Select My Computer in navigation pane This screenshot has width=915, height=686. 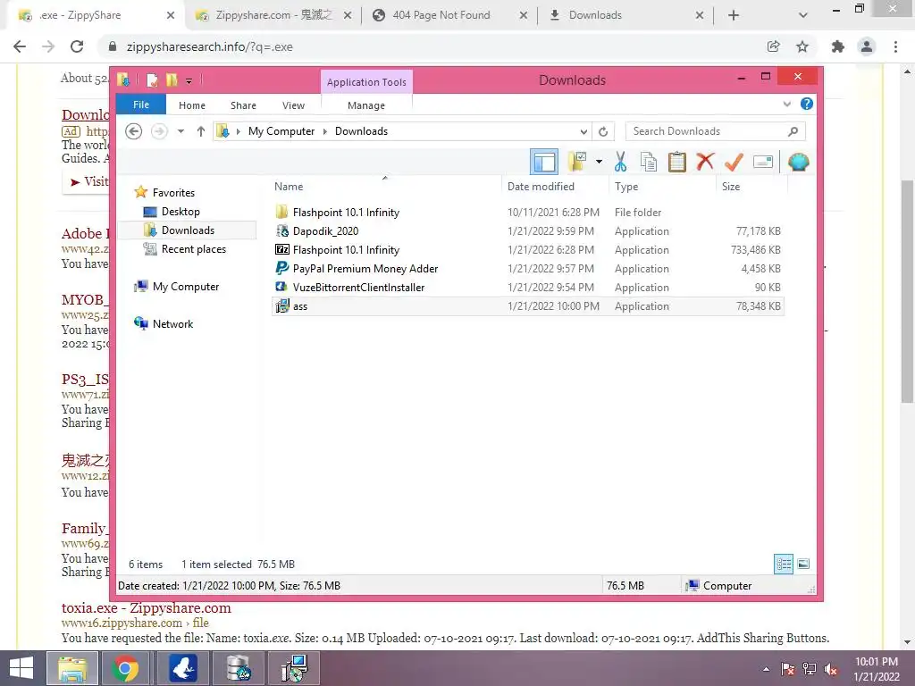pyautogui.click(x=186, y=287)
